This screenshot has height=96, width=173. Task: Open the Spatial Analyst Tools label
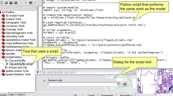coord(17,71)
